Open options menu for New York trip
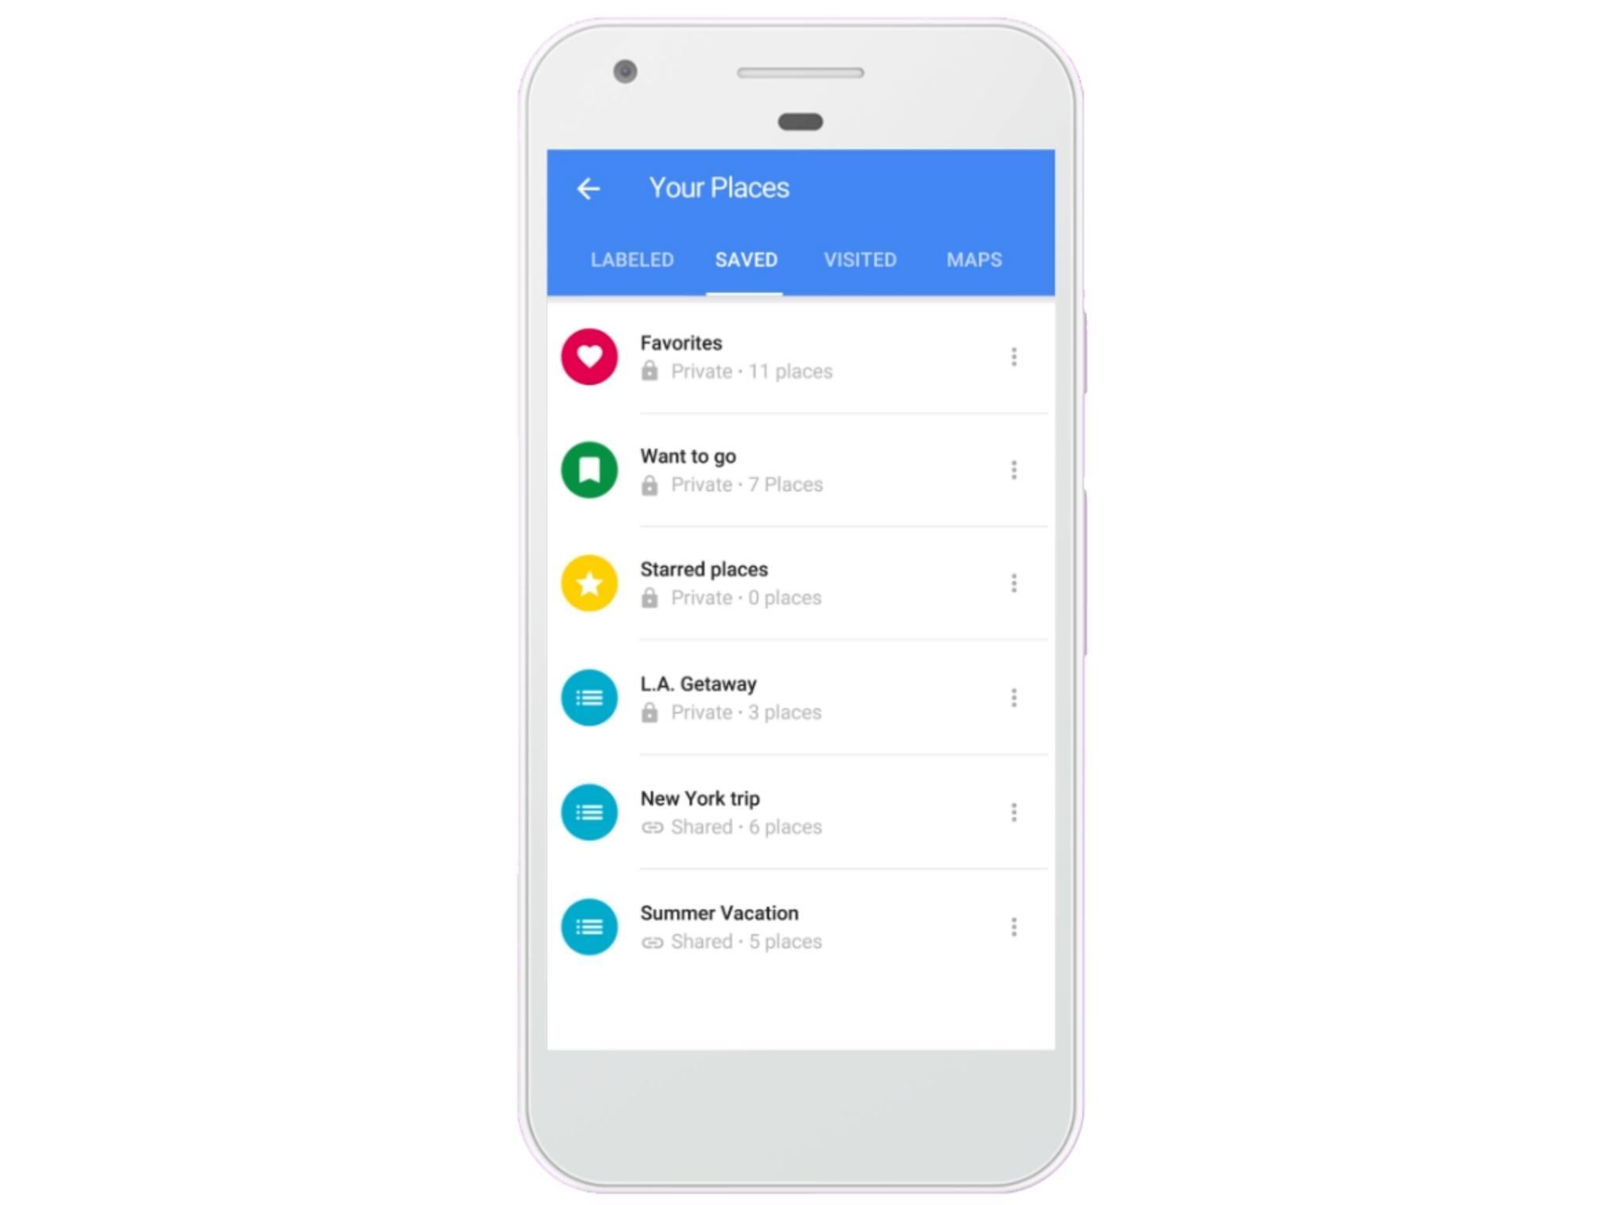The width and height of the screenshot is (1607, 1205). [1014, 813]
